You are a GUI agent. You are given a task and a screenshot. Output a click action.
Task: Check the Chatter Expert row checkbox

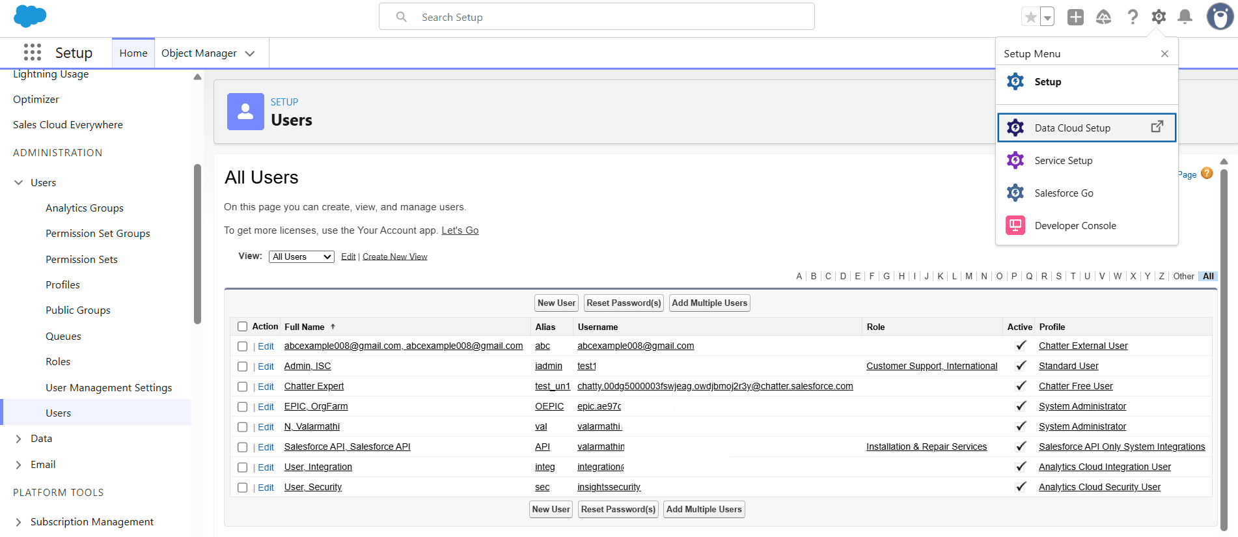tap(243, 387)
